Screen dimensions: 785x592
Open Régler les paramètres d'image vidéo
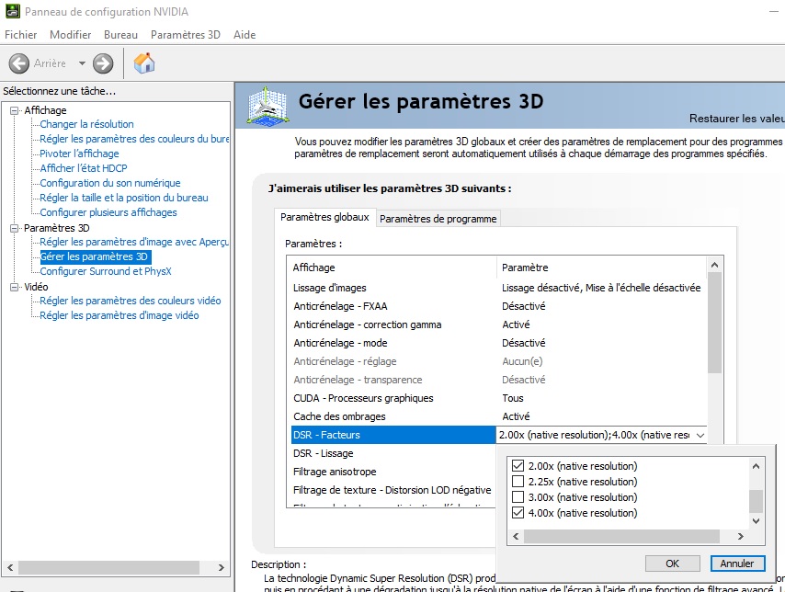(x=119, y=315)
